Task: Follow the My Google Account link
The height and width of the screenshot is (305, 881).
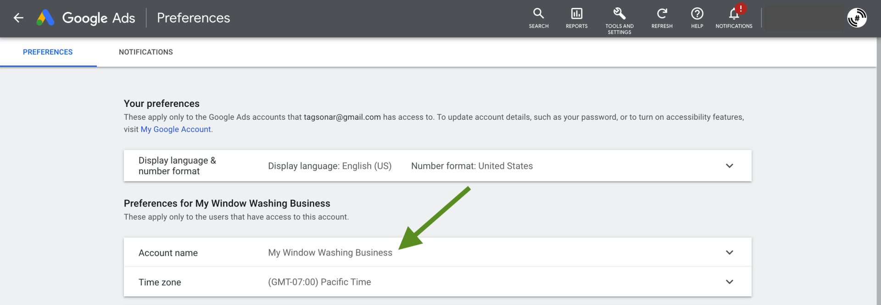Action: click(x=176, y=129)
